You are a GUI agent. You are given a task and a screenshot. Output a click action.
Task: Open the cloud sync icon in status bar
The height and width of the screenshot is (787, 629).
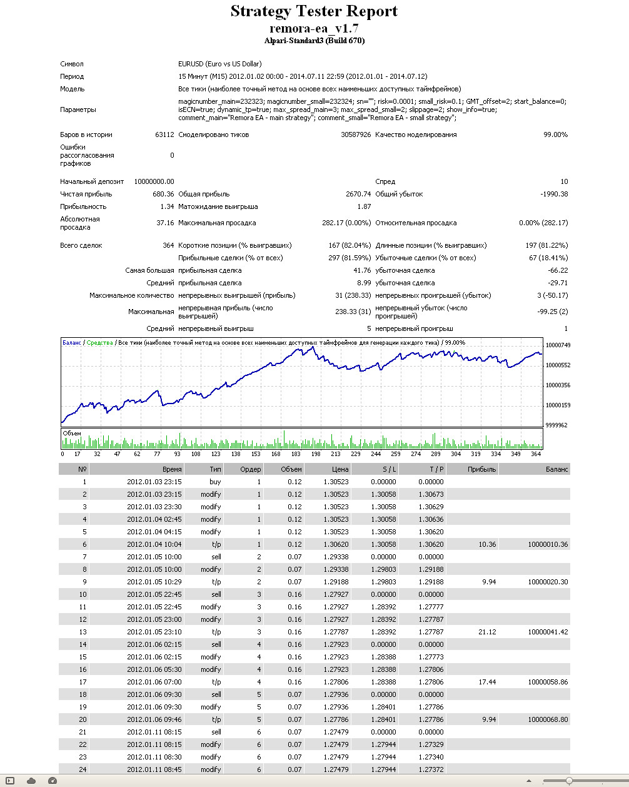pos(31,780)
